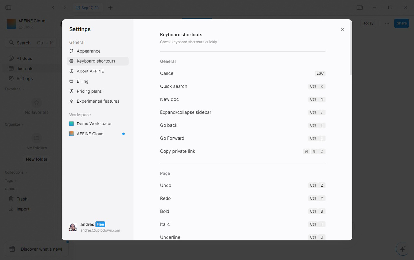Click the Appearance palette icon
The image size is (414, 260).
tap(72, 51)
